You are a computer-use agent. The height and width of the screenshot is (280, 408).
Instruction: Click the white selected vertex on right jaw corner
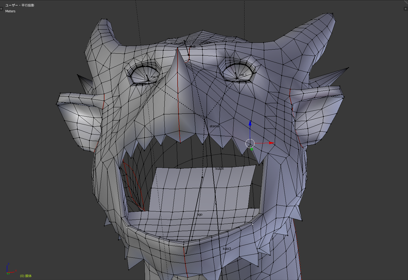(253, 224)
